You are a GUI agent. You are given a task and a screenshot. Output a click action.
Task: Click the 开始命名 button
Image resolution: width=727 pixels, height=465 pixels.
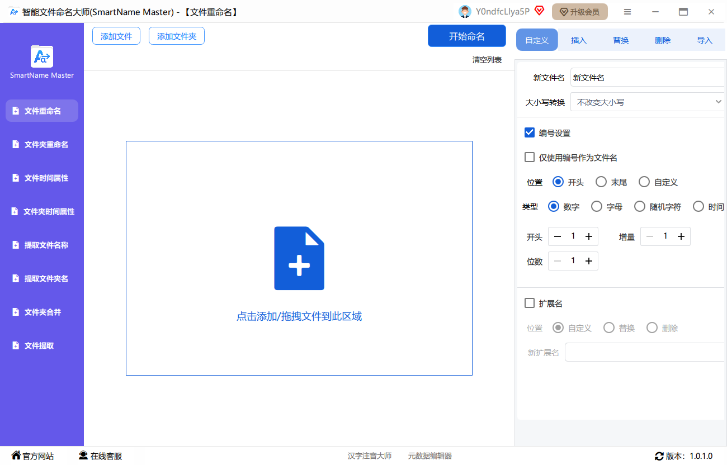[x=467, y=36]
